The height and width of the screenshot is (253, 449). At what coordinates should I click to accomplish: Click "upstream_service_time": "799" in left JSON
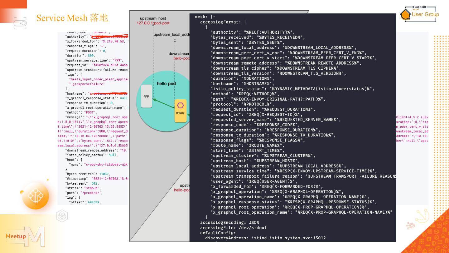click(x=94, y=60)
